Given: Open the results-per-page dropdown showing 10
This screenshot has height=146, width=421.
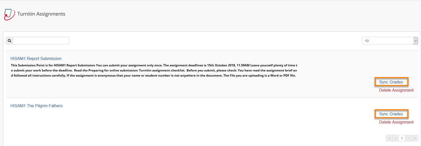Looking at the screenshot, I should (x=390, y=41).
